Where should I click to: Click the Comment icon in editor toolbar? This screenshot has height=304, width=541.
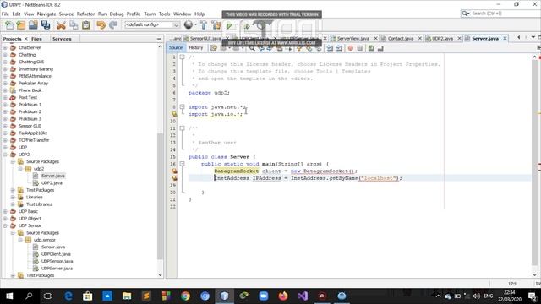pos(371,48)
